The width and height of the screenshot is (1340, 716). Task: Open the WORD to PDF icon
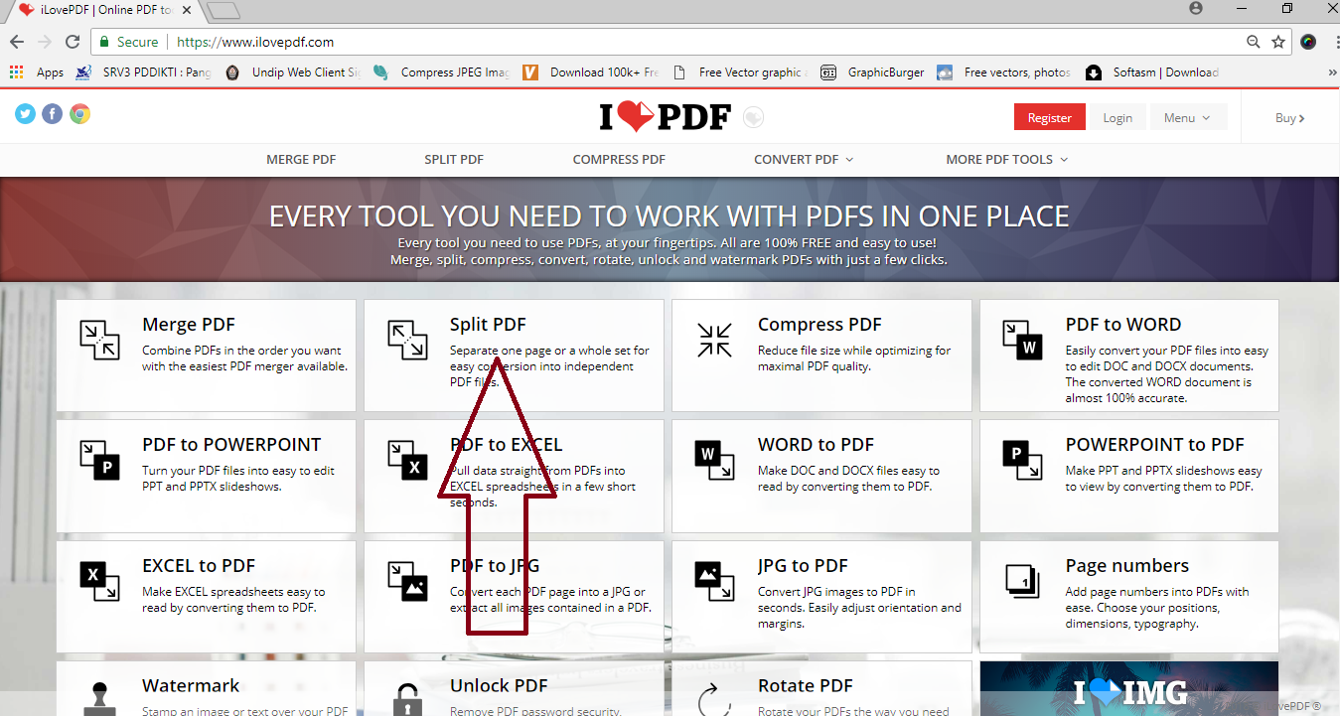714,460
